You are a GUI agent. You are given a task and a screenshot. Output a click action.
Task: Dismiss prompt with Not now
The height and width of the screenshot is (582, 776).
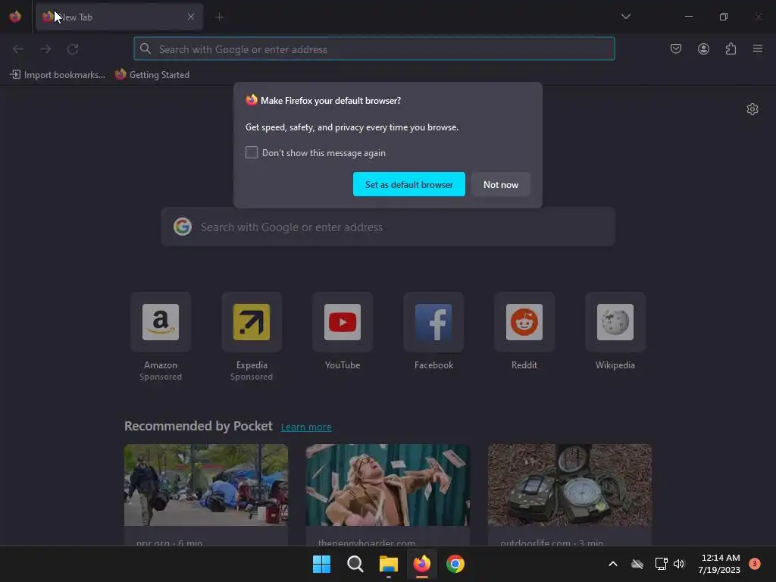point(501,184)
